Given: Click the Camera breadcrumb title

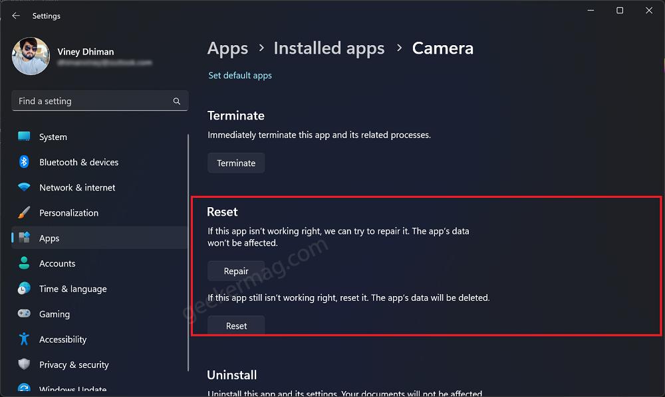Looking at the screenshot, I should click(443, 48).
